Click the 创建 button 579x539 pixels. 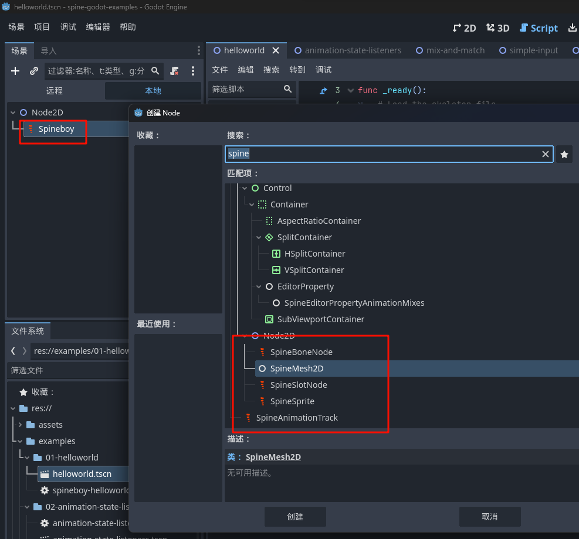(x=295, y=517)
